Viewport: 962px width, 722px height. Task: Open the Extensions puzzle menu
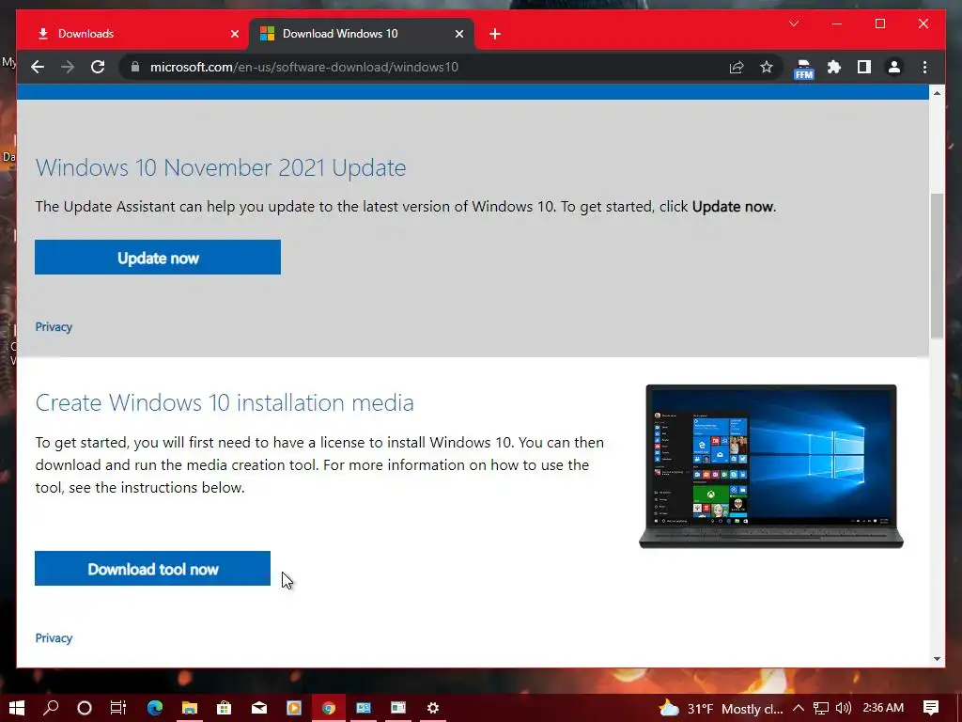[x=834, y=67]
